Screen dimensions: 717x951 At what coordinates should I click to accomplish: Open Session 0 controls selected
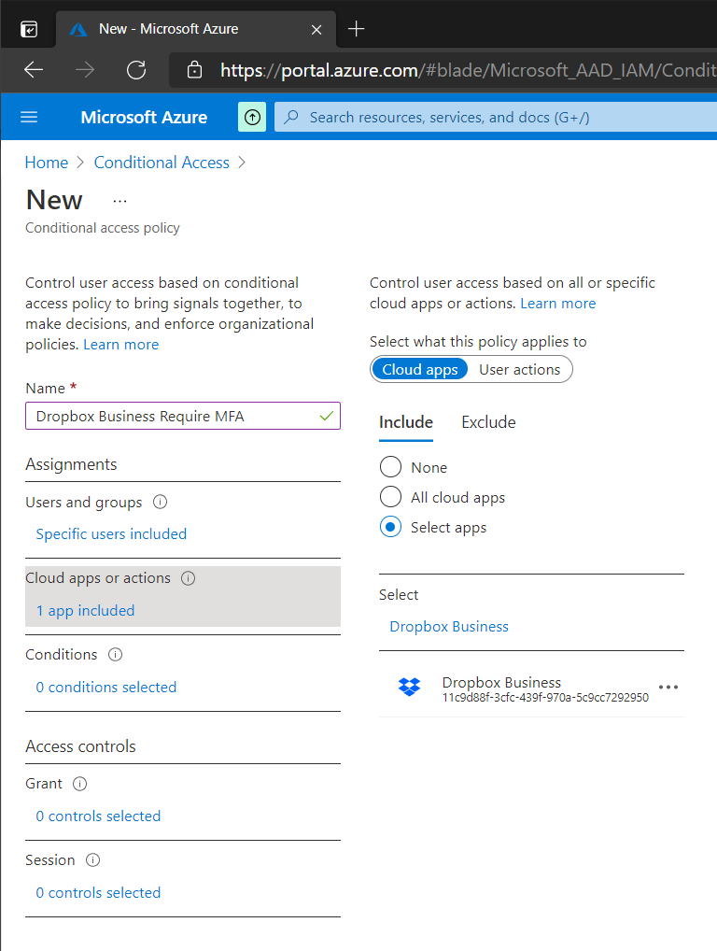pos(98,893)
